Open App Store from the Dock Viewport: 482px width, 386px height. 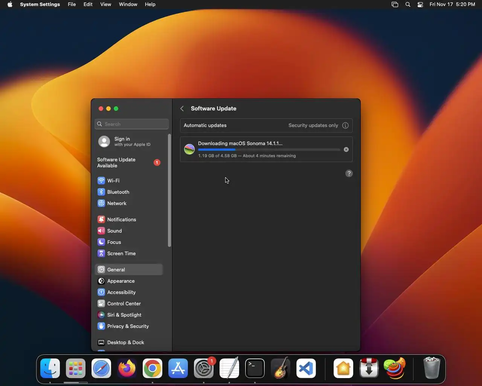178,368
